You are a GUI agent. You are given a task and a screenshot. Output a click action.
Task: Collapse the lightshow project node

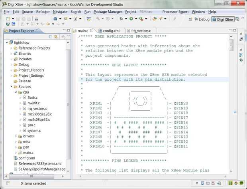7,42
